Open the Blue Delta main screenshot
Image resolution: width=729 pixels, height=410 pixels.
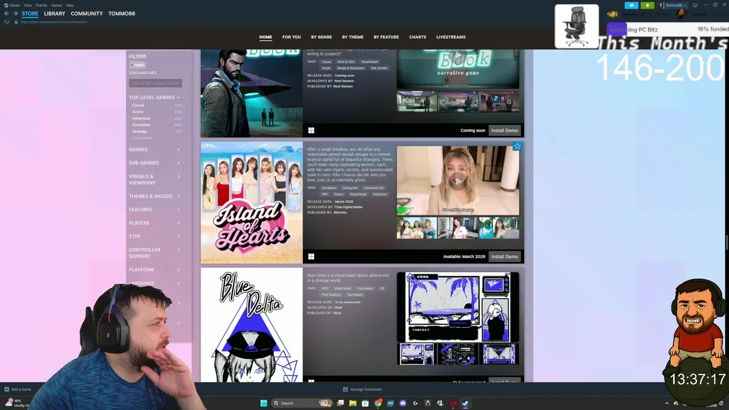[458, 307]
